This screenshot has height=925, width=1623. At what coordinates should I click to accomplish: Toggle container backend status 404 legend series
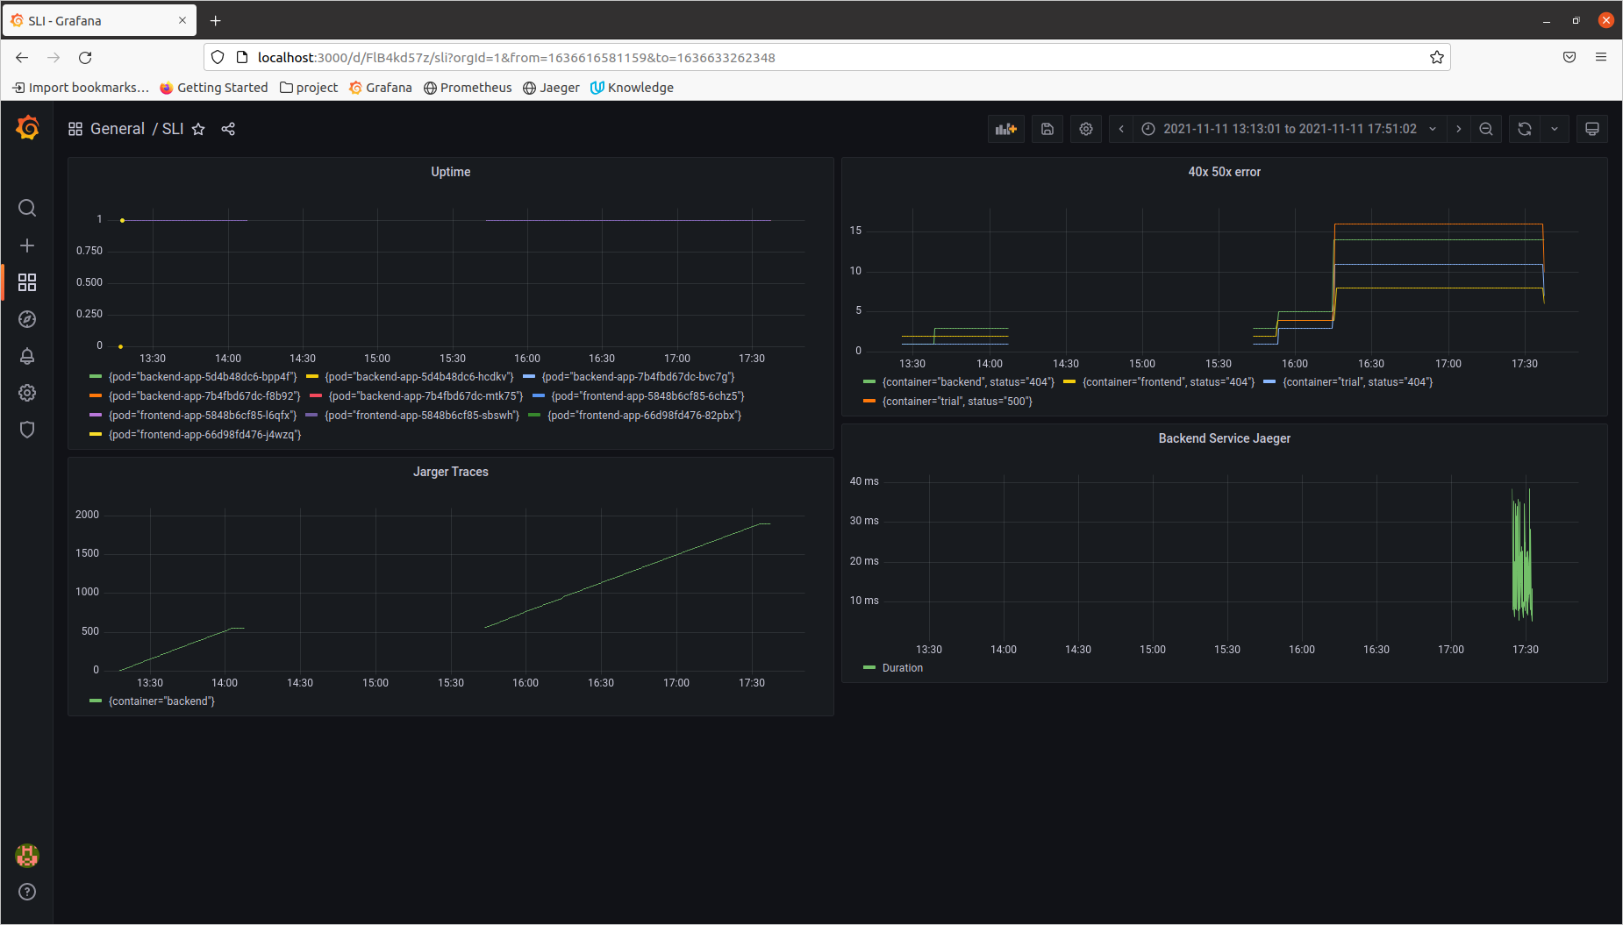pyautogui.click(x=969, y=382)
